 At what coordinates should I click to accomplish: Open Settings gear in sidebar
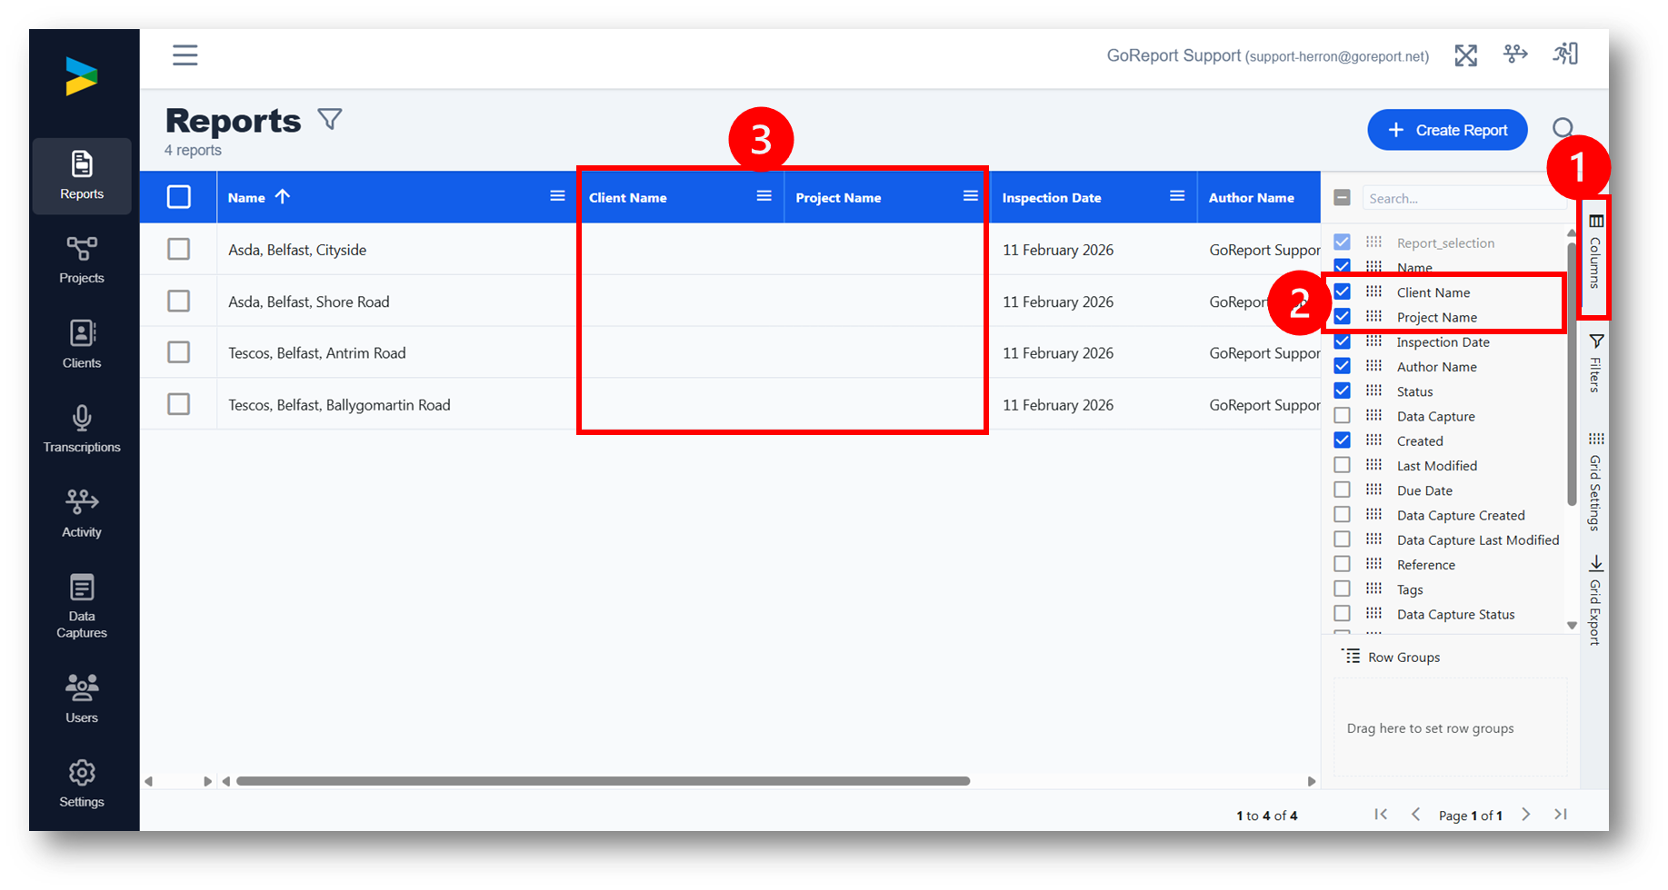click(x=82, y=783)
